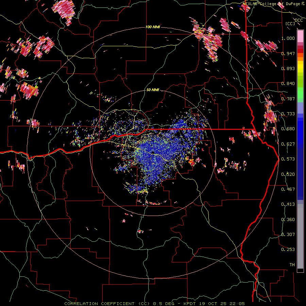306x306 pixels.
Task: Pick the light pink top color bar segment
Action: click(x=300, y=36)
